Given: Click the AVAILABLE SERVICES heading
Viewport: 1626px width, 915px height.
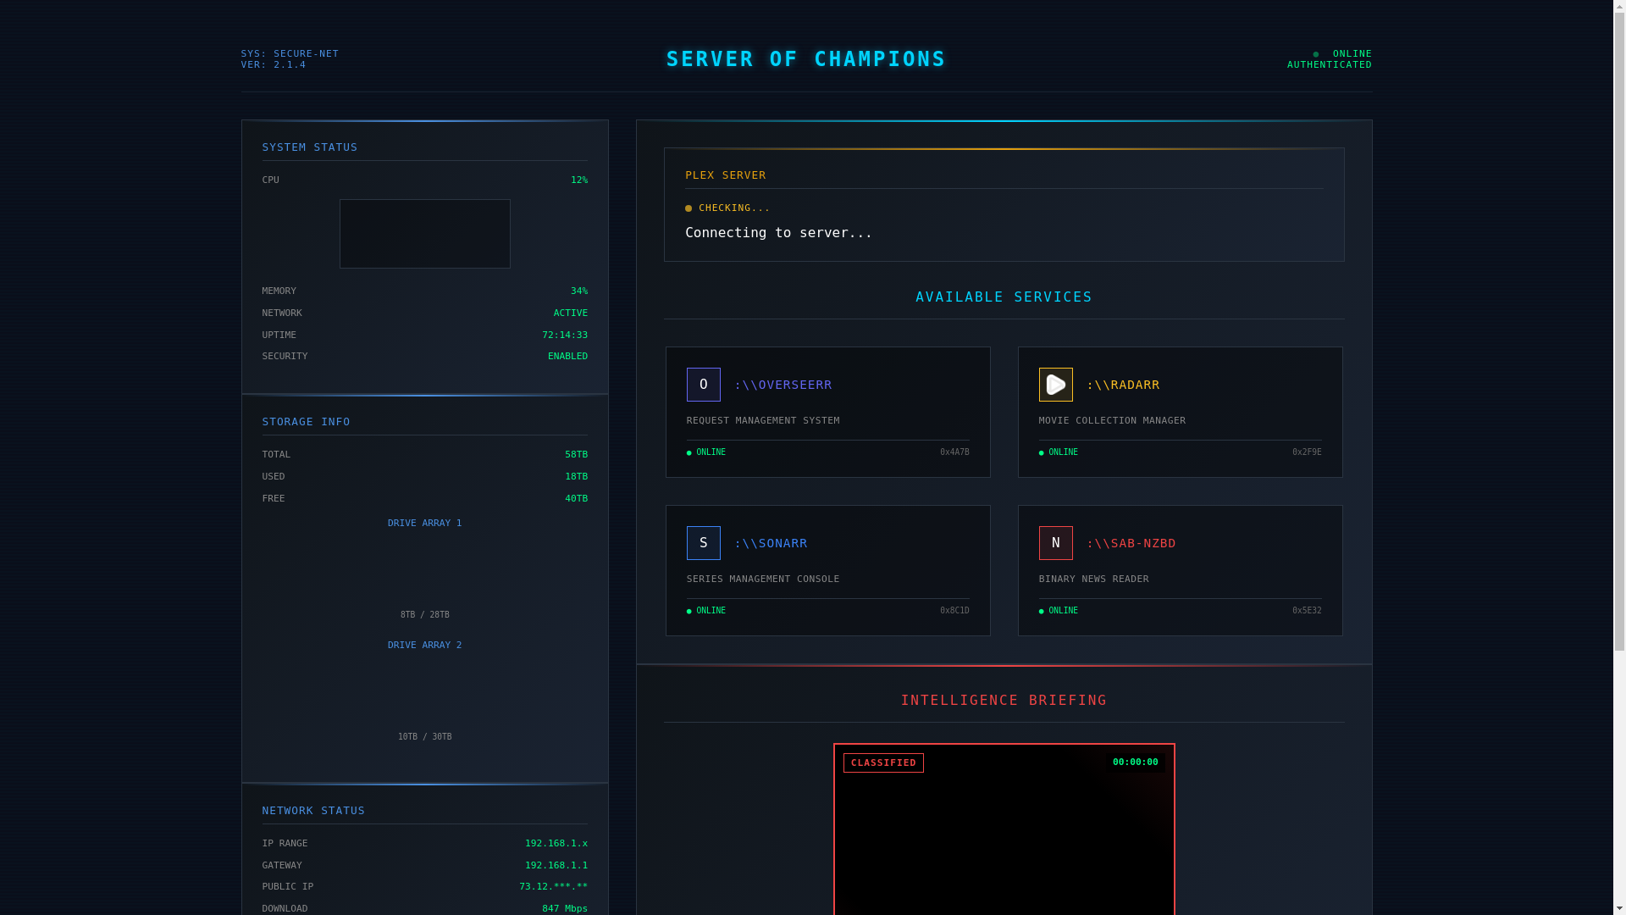Looking at the screenshot, I should [x=1004, y=297].
